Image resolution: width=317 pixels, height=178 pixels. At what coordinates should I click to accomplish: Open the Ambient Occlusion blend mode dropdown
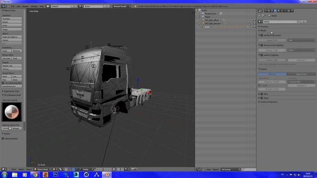coord(302,41)
